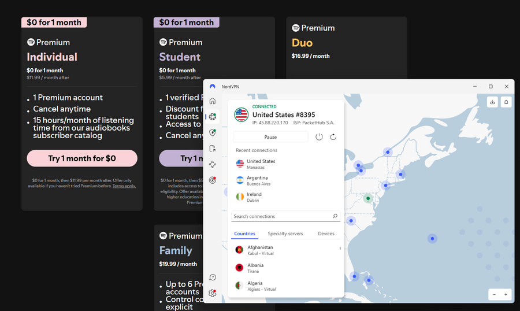Image resolution: width=520 pixels, height=311 pixels.
Task: Click the Premium Student plan title
Action: point(180,57)
